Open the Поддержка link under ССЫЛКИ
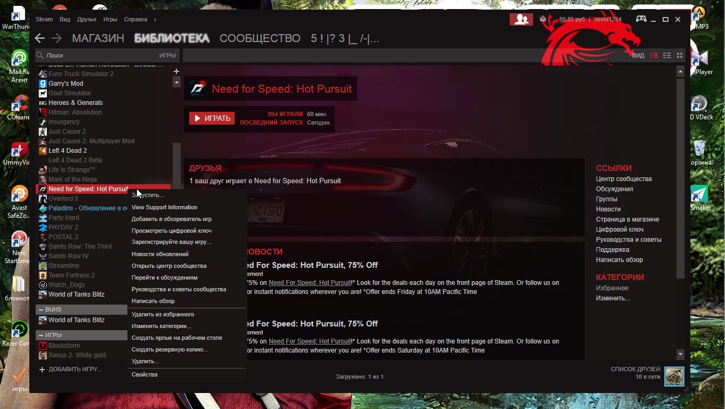725x409 pixels. [613, 250]
